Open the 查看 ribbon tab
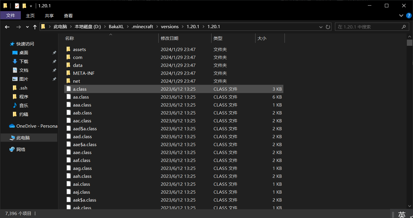This screenshot has width=413, height=218. pyautogui.click(x=68, y=16)
